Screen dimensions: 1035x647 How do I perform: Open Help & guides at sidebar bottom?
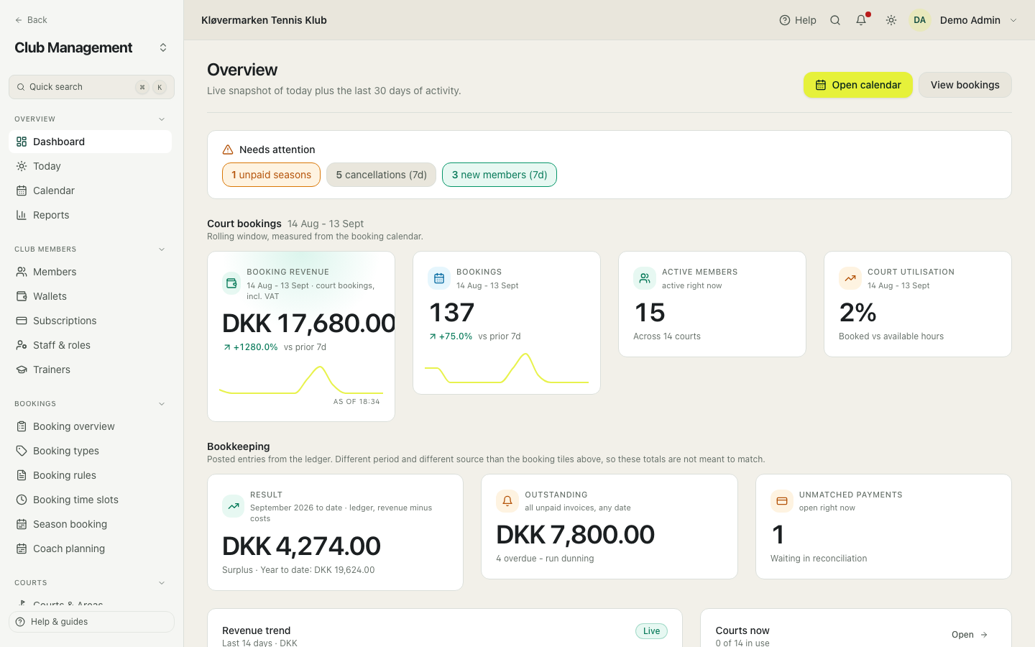point(91,622)
